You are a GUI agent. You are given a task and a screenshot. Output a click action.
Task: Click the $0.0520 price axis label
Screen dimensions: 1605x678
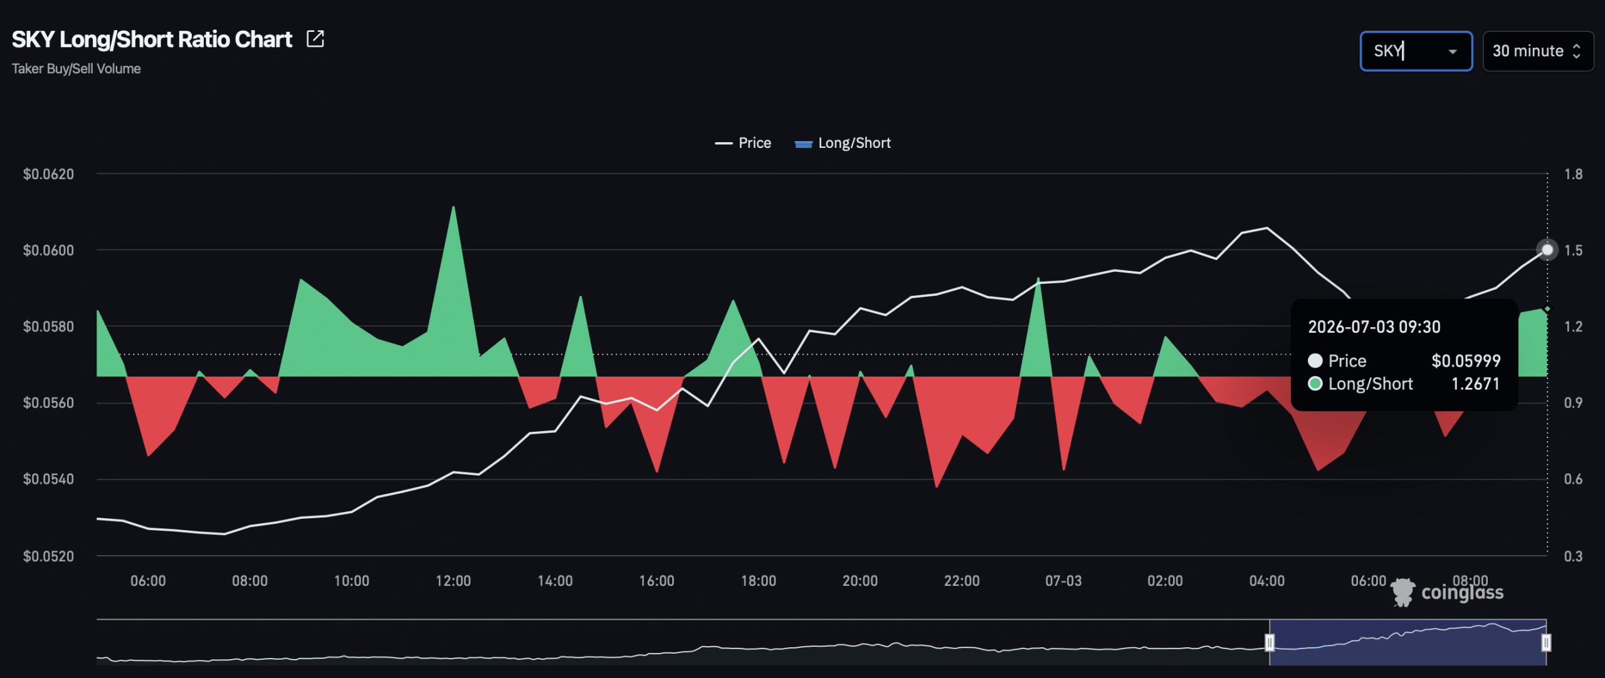point(48,556)
